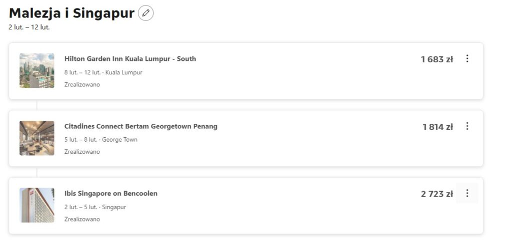Click the trip dates 2 lut. – 12 lut.
This screenshot has width=512, height=242.
click(29, 27)
